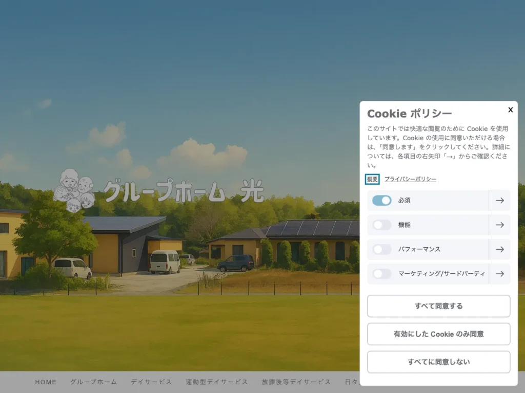Open 放課後等デイサービス menu item

click(x=296, y=382)
